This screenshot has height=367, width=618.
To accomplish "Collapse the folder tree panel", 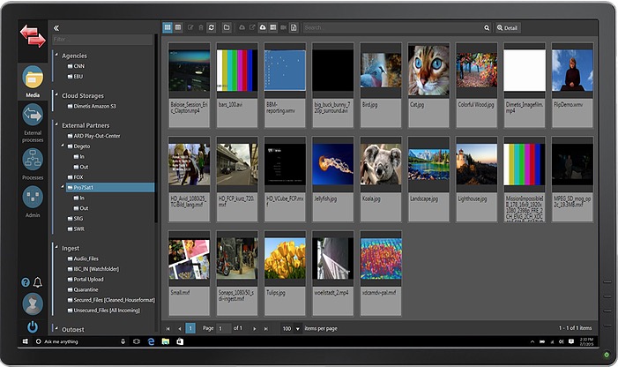I will coord(57,28).
